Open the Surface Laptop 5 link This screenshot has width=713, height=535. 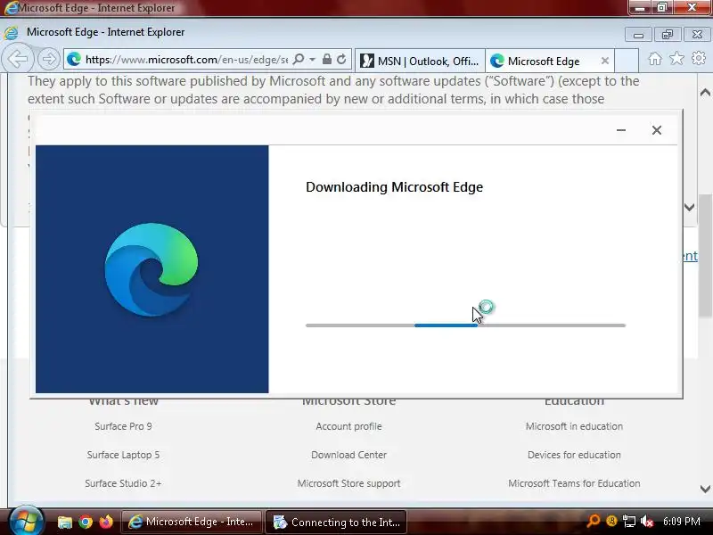(123, 455)
